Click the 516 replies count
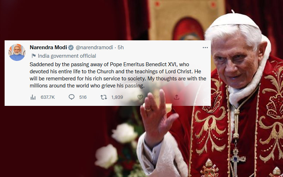283x177 pixels. 83,97
